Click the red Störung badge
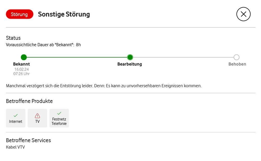 (19, 14)
